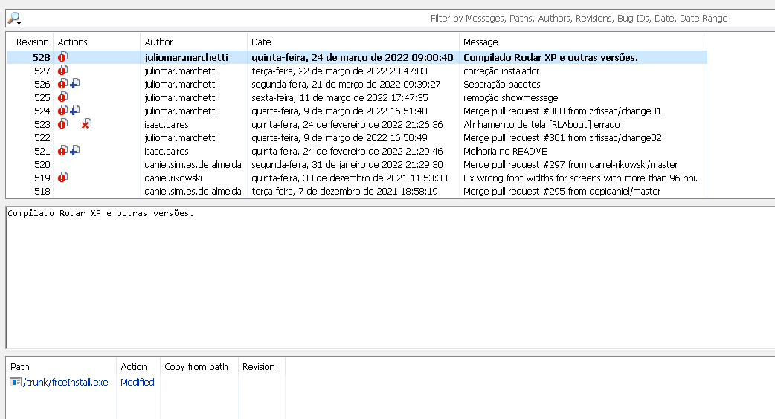Image resolution: width=775 pixels, height=419 pixels.
Task: Click the Modified action link
Action: coord(138,382)
